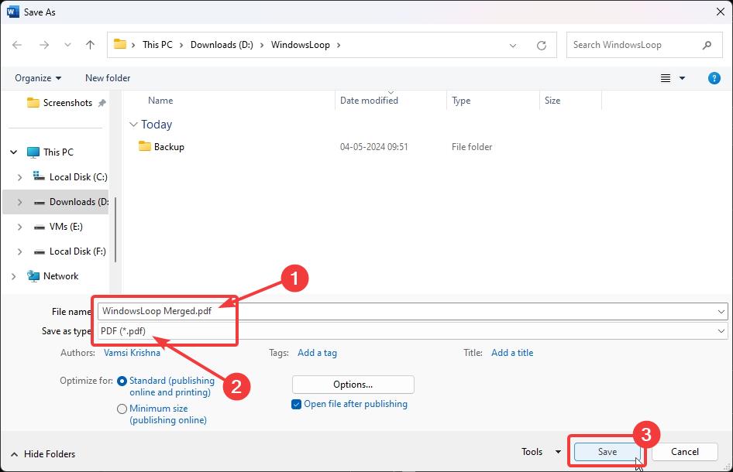This screenshot has height=472, width=733.
Task: Uncheck Open file after publishing
Action: coord(295,404)
